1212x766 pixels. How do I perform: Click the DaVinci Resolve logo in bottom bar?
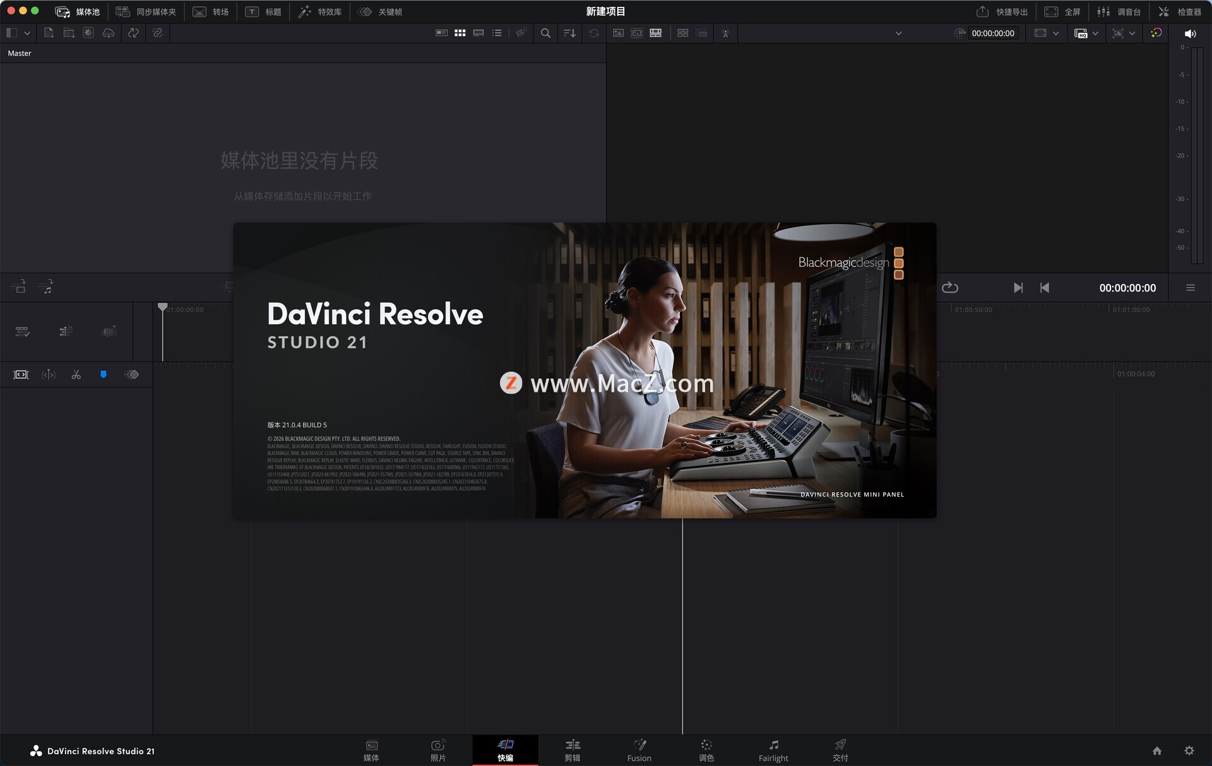(x=36, y=751)
